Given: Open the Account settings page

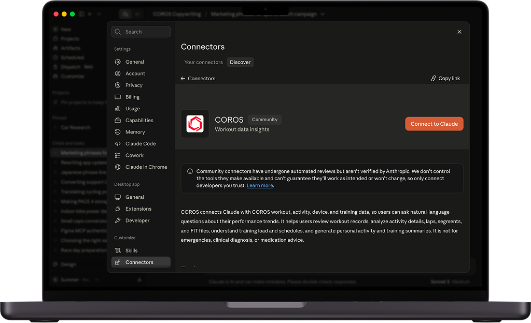Looking at the screenshot, I should click(141, 74).
